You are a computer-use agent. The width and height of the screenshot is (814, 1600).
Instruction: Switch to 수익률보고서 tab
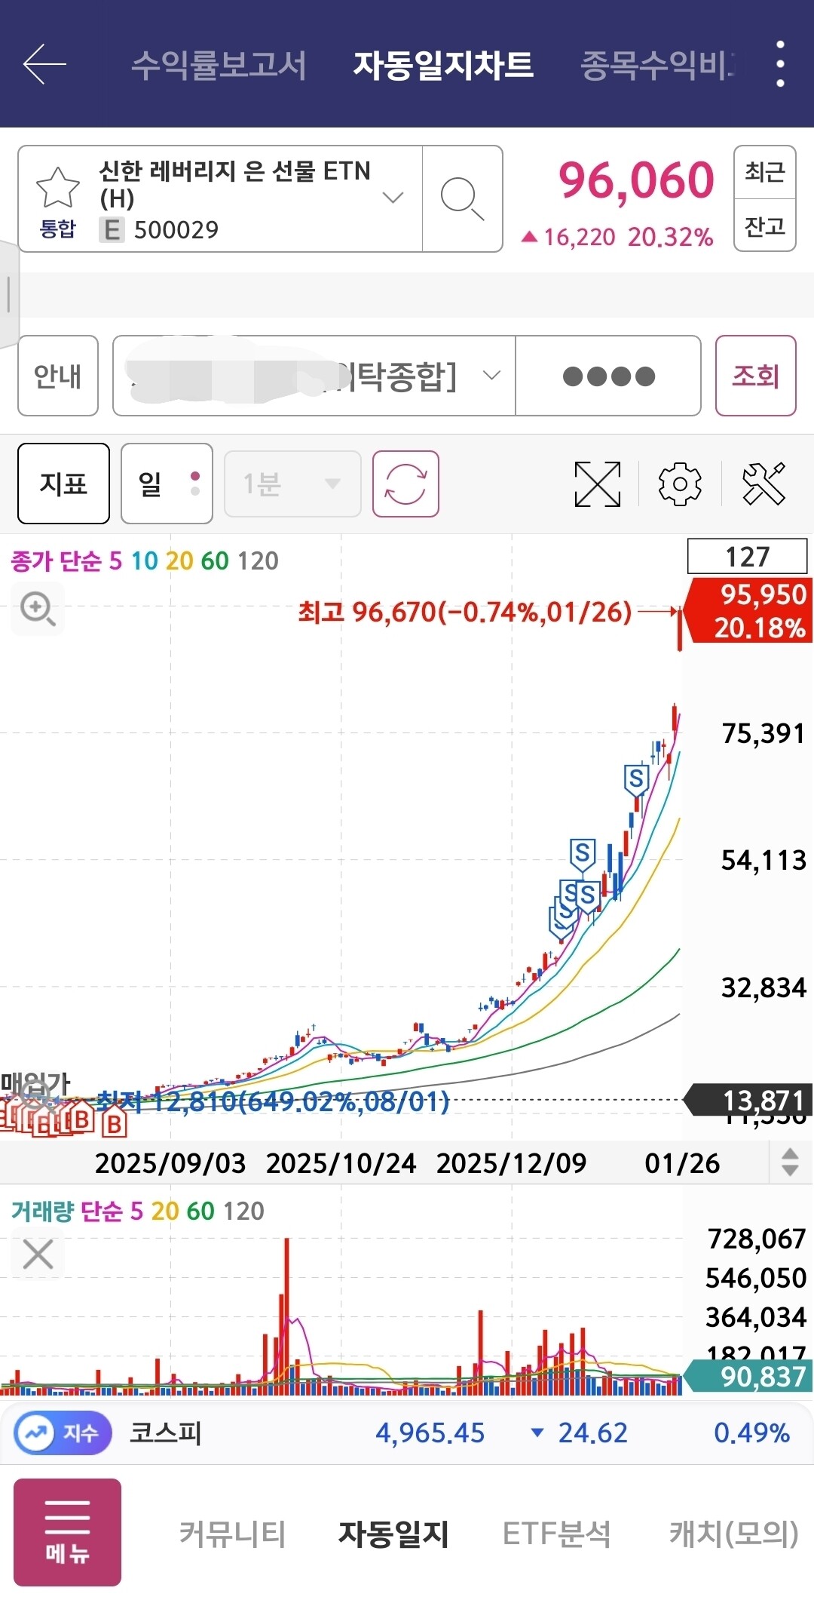[x=219, y=65]
